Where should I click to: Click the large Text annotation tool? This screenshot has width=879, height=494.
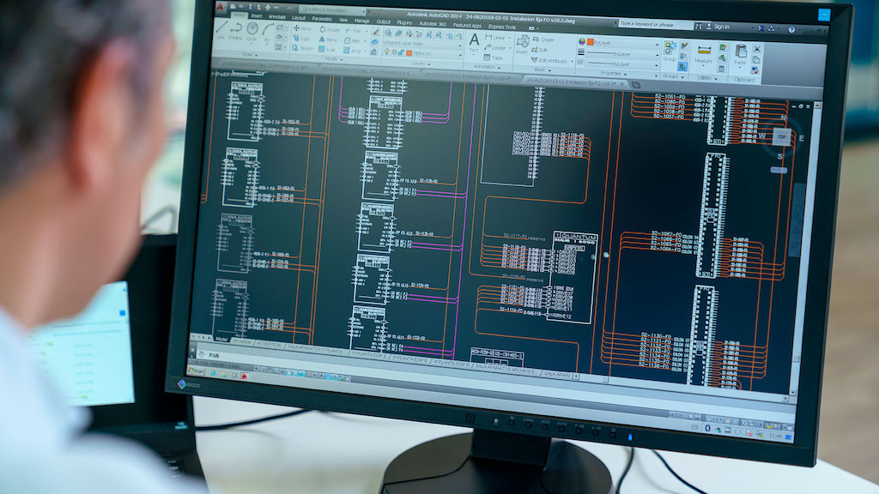click(x=474, y=42)
